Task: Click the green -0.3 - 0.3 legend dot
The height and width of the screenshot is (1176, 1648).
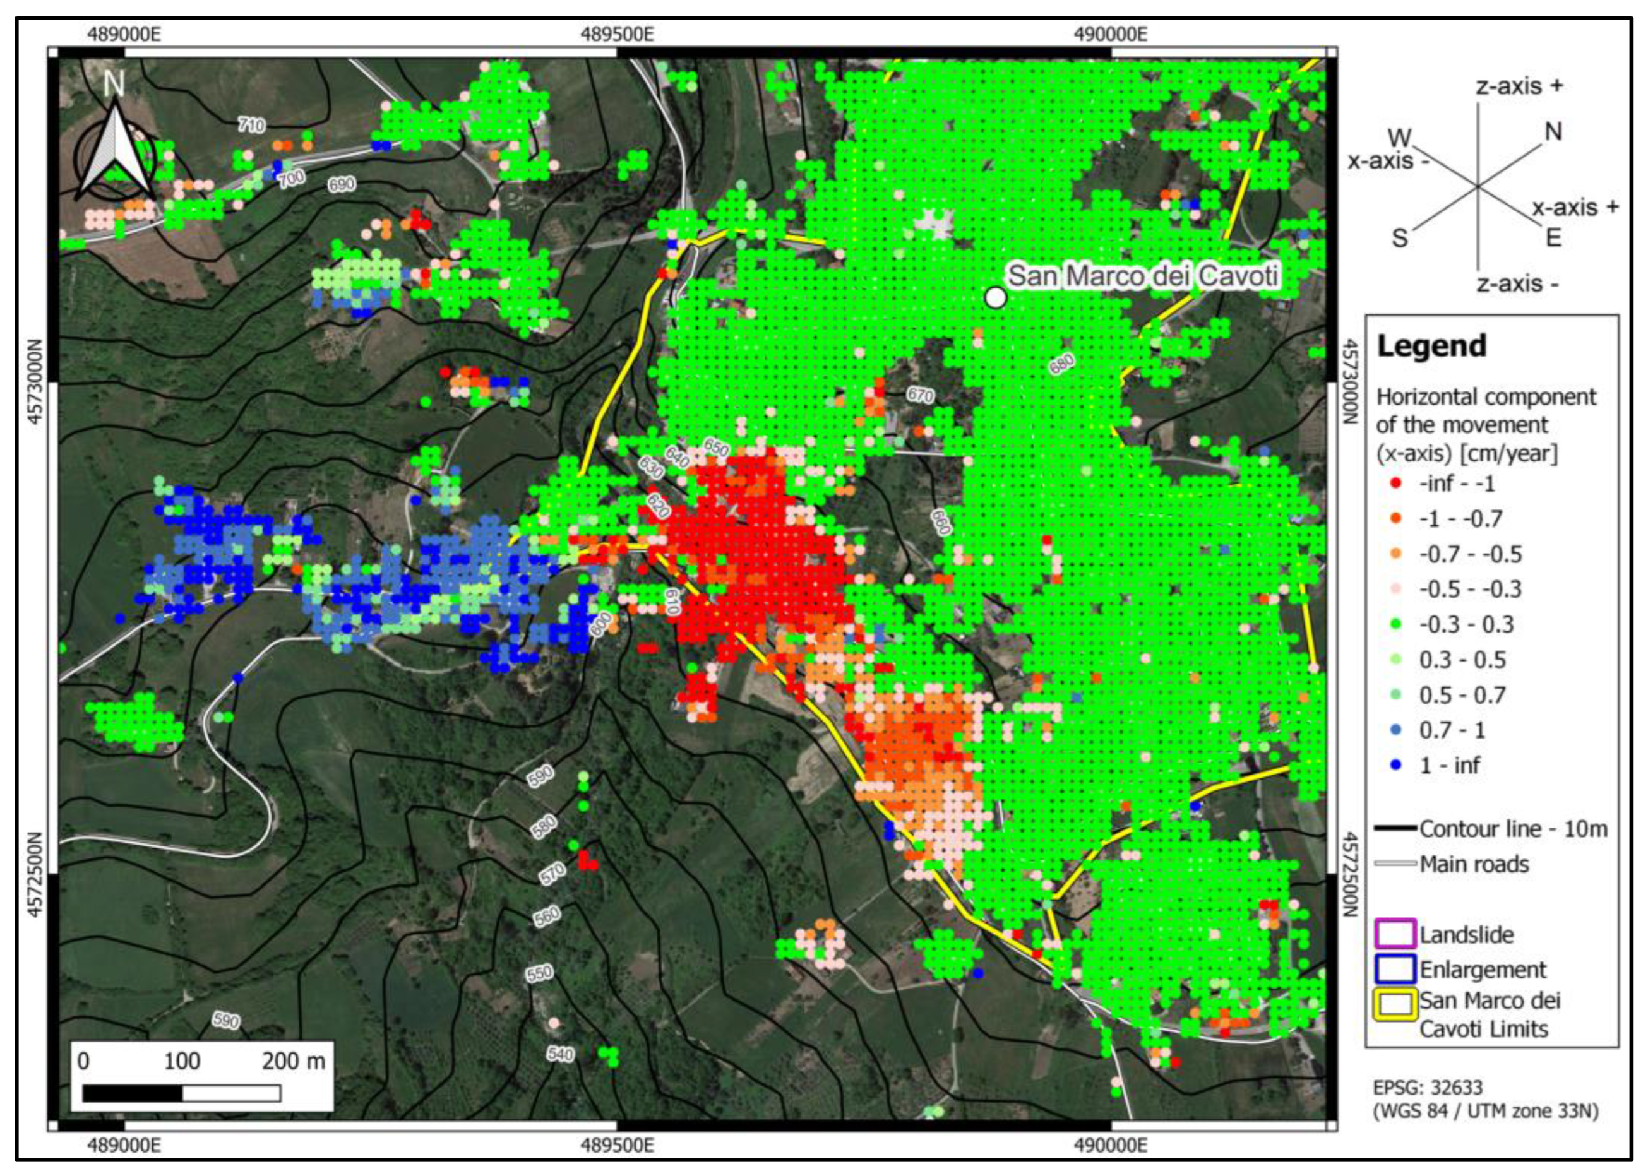Action: tap(1397, 624)
